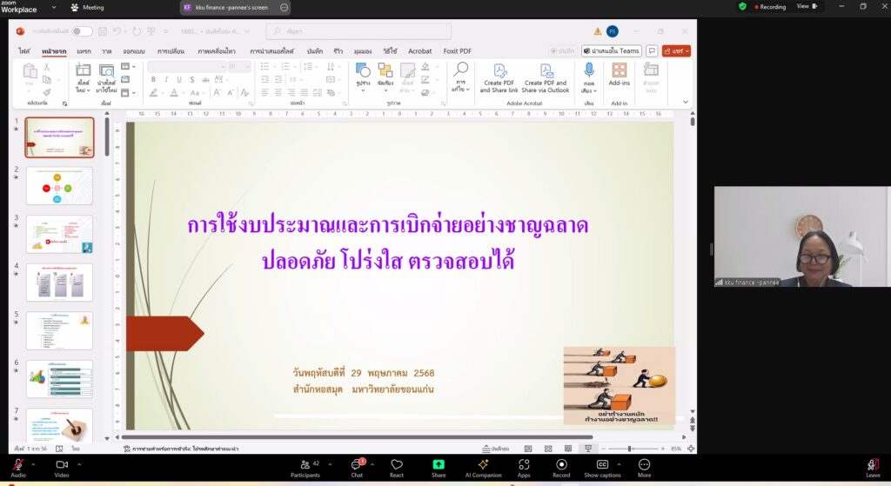Collapse the ribbon using the chevron

tap(686, 103)
